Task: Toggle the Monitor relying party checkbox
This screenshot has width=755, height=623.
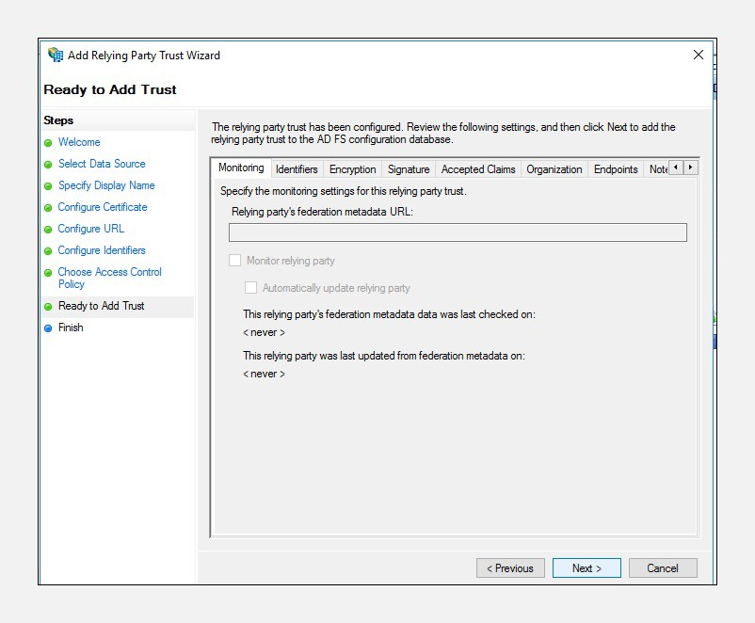Action: coord(235,261)
